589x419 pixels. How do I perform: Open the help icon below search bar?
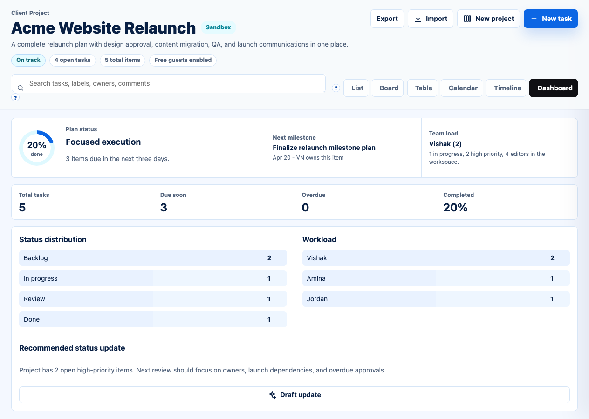(x=15, y=98)
